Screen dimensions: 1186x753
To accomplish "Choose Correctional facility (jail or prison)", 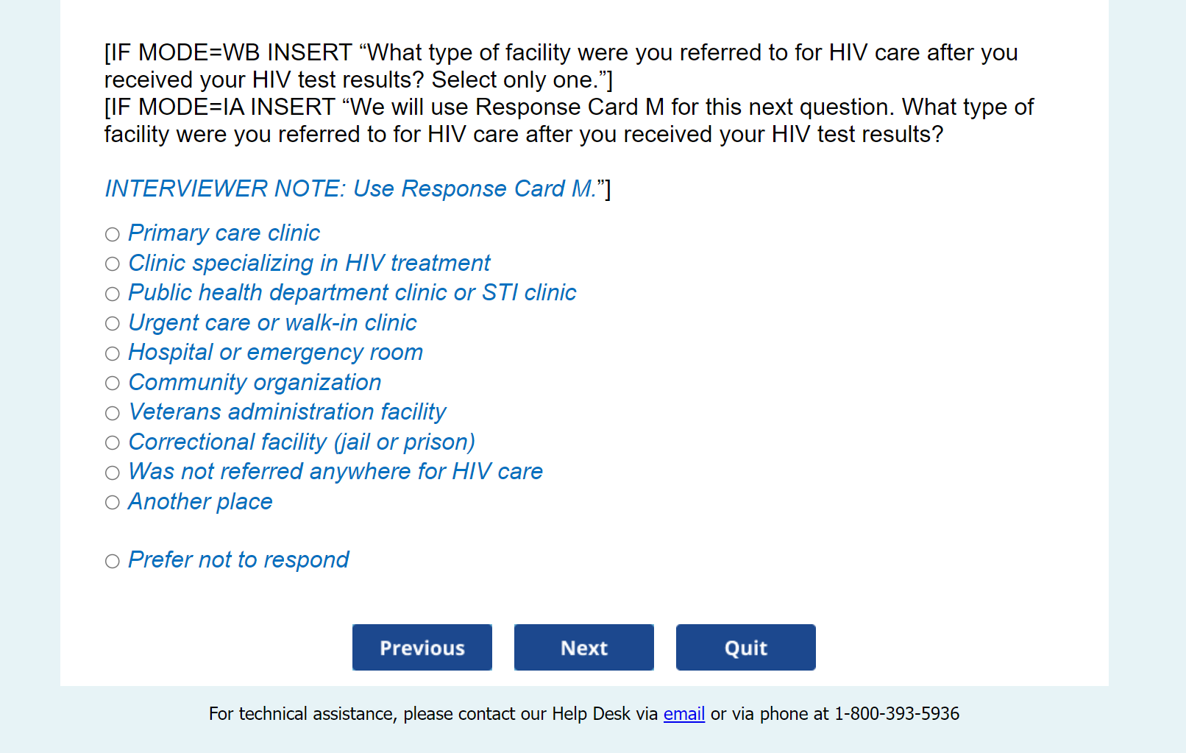I will click(113, 443).
